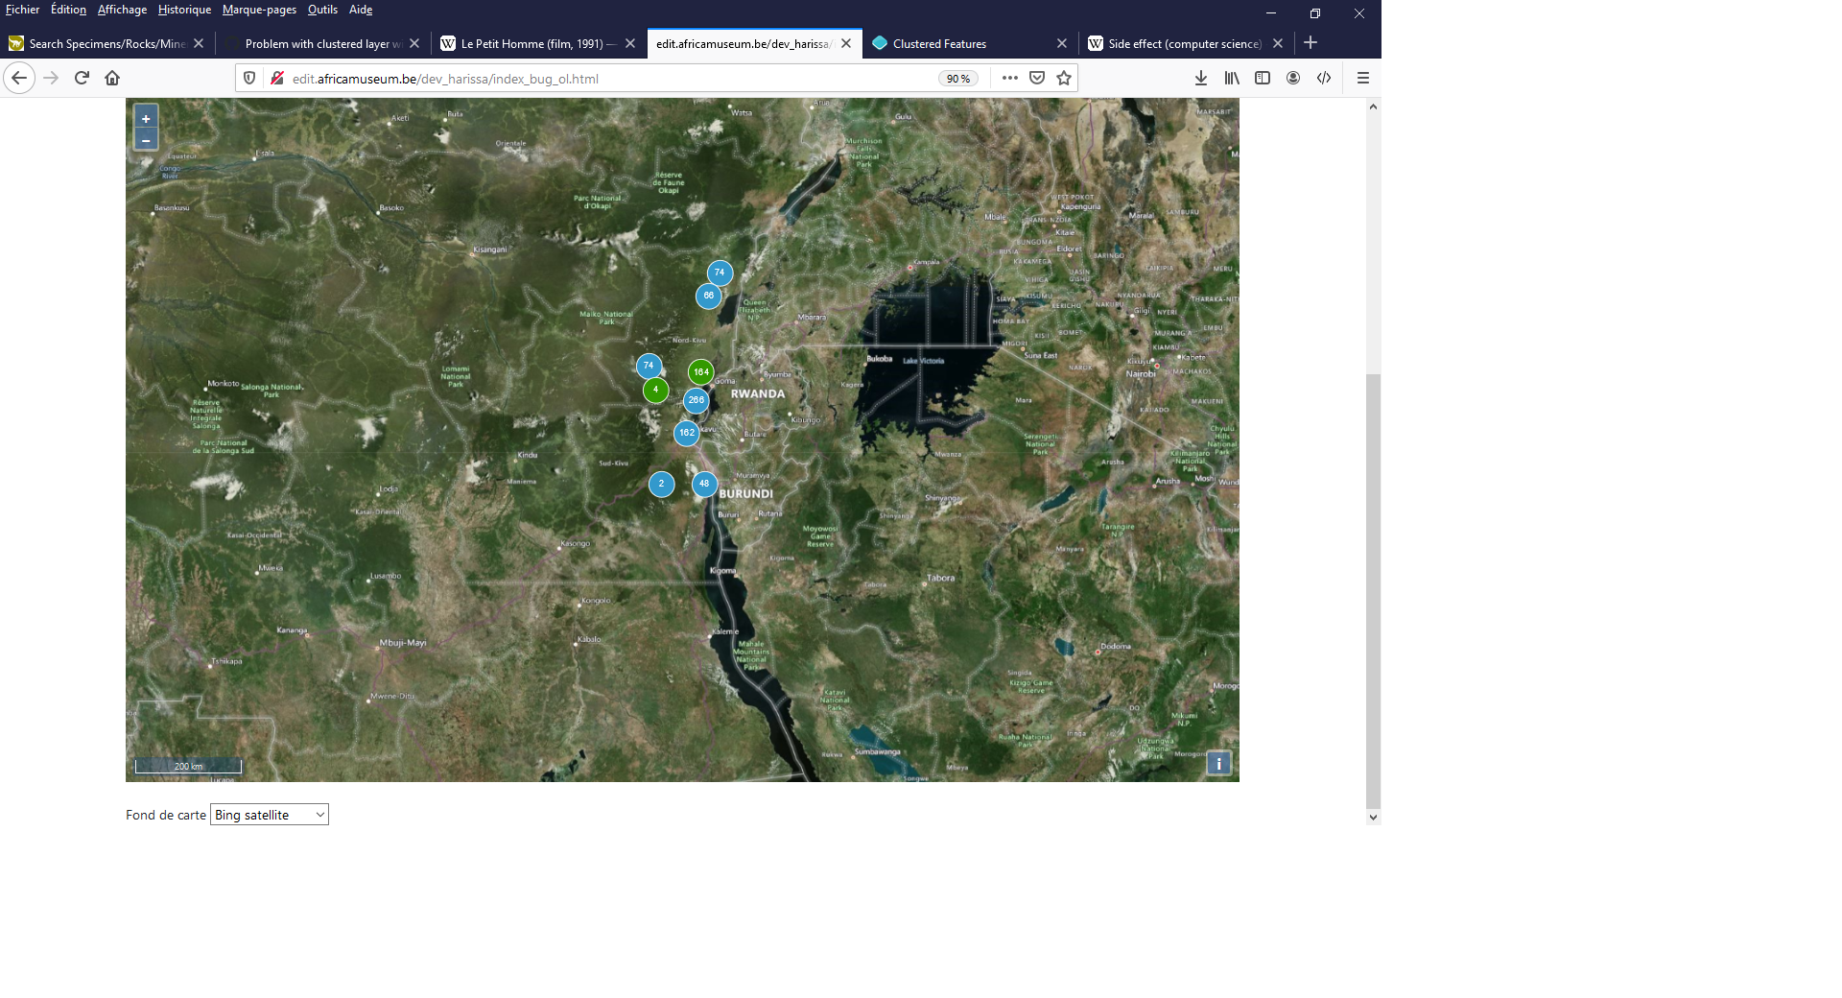The image size is (1842, 998).
Task: Open Firefox account icon
Action: (1293, 78)
